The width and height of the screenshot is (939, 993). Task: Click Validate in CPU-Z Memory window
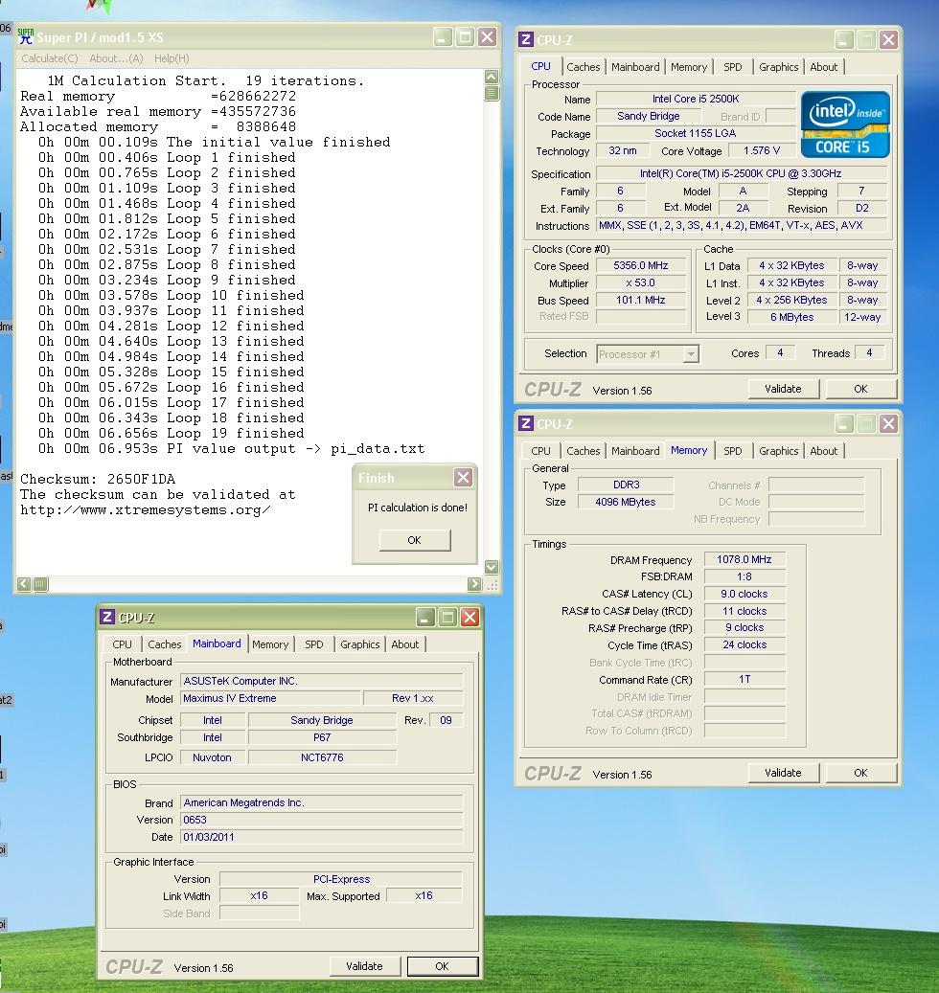point(783,773)
